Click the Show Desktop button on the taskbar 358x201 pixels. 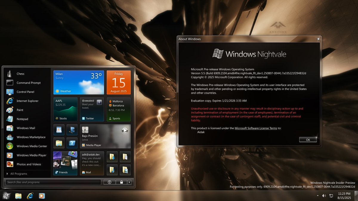356,196
